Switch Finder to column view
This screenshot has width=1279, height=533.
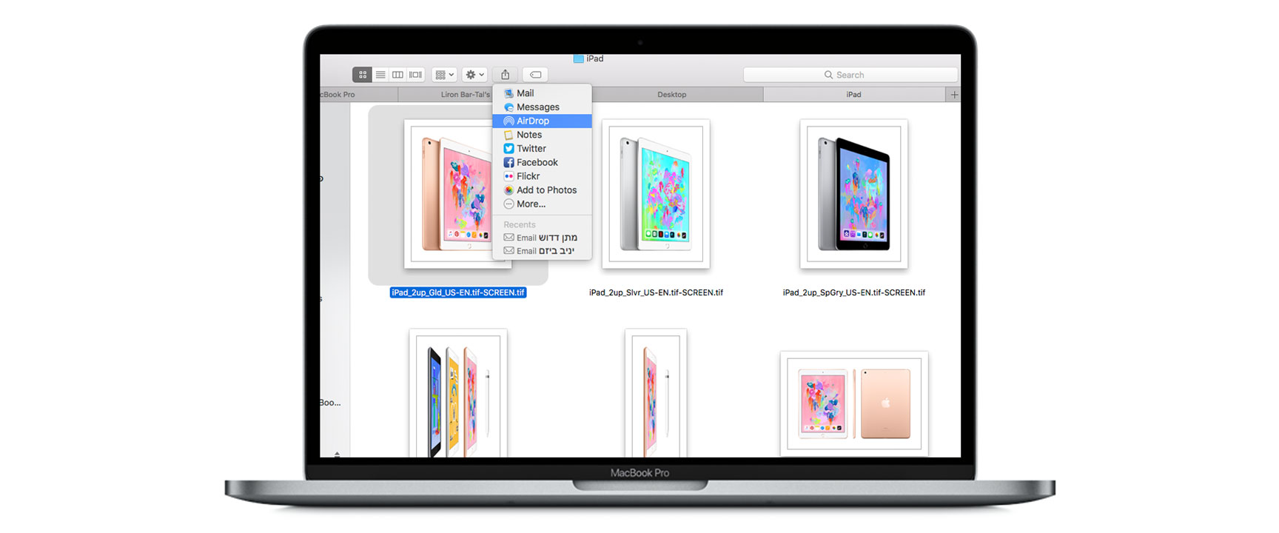(x=398, y=75)
